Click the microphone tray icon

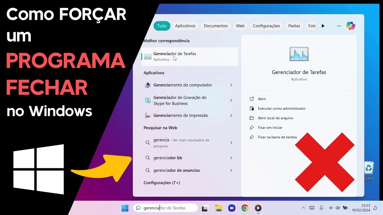tap(321, 208)
